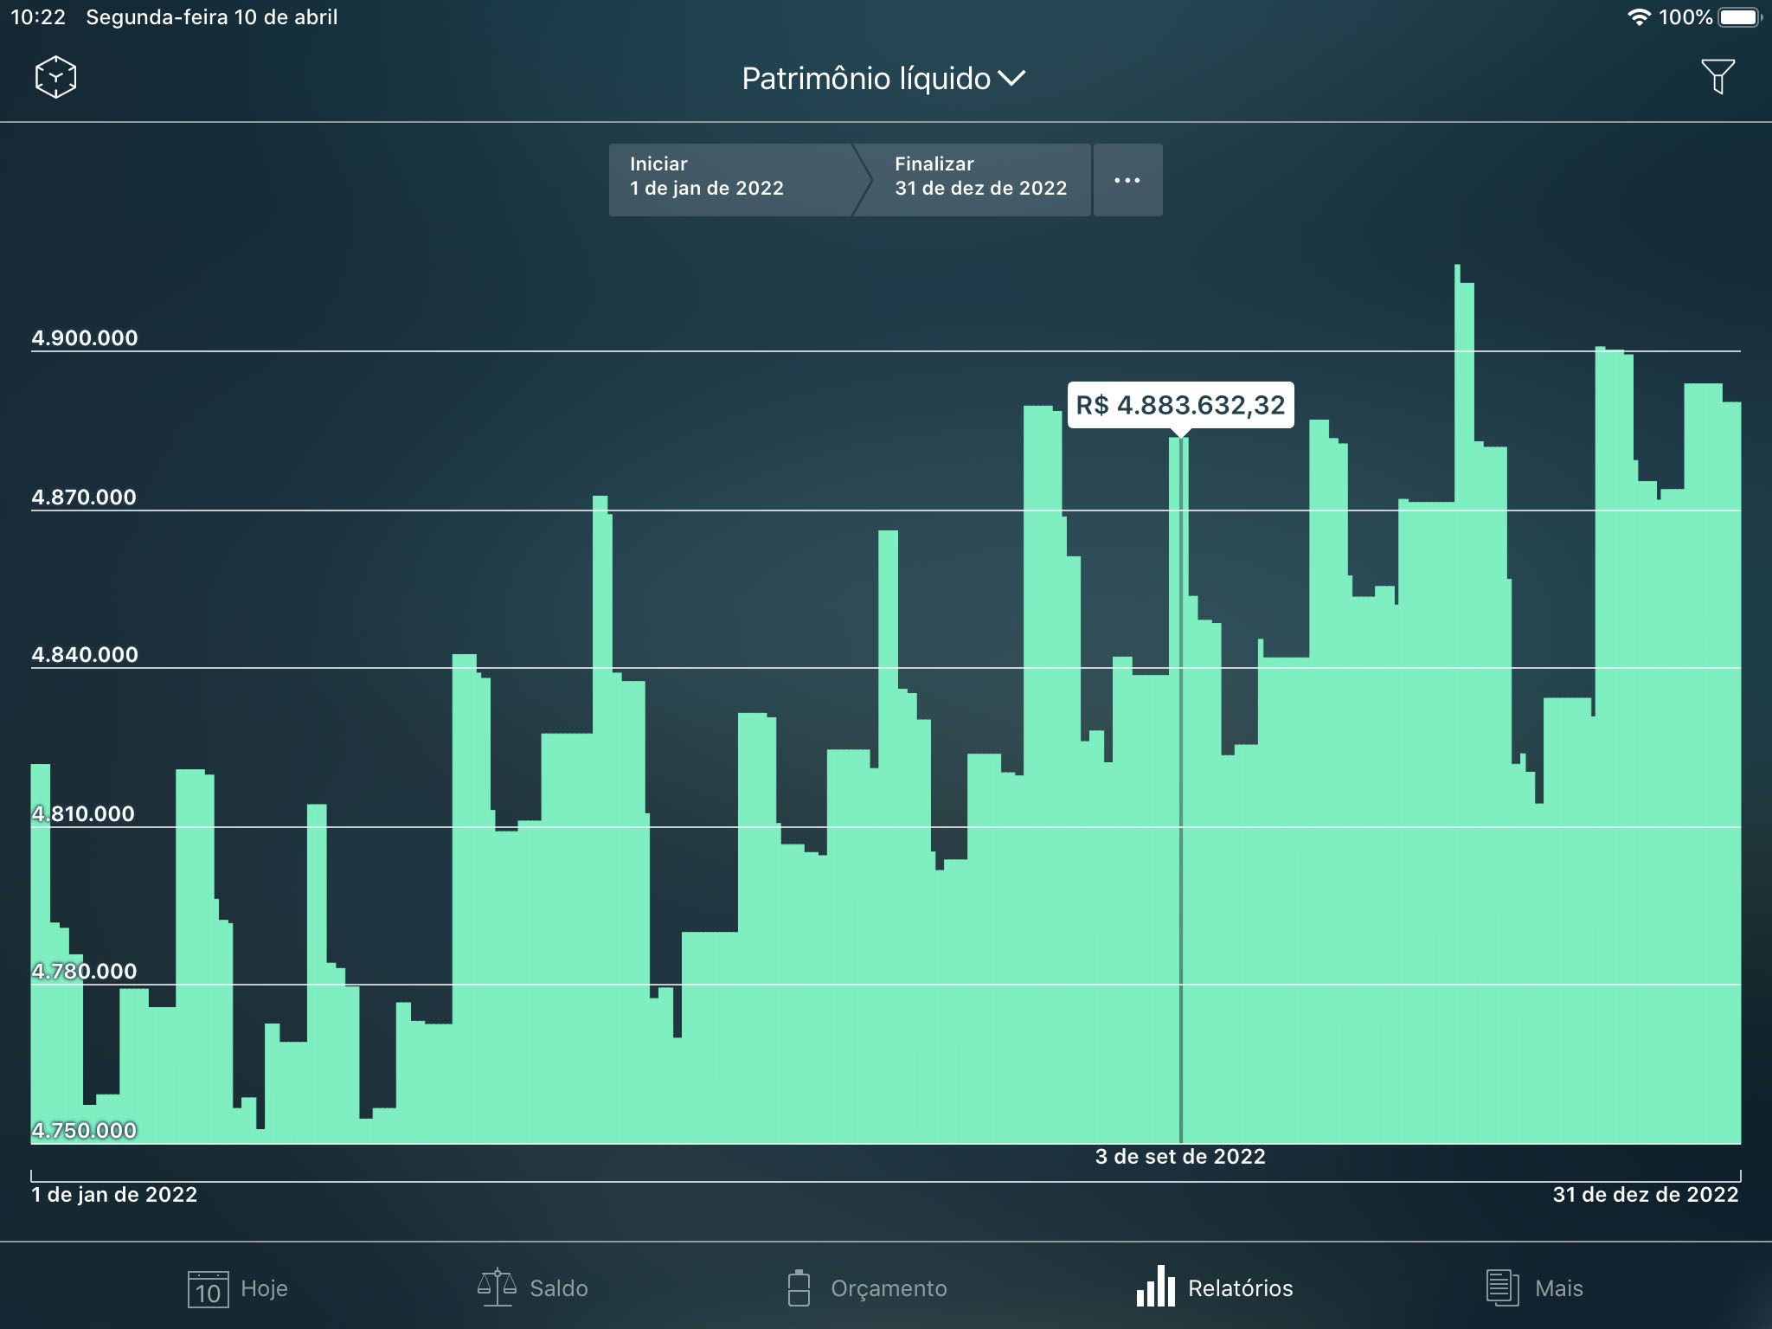Switch to the Saldo tab
The height and width of the screenshot is (1329, 1772).
533,1288
